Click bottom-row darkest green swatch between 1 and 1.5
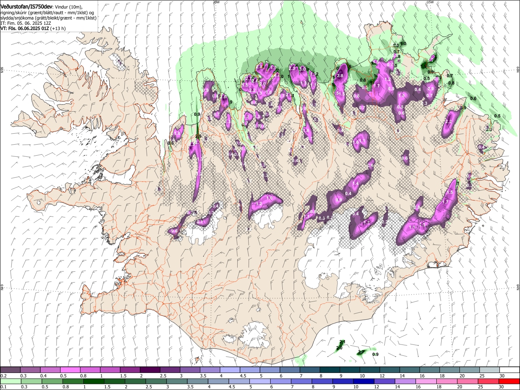This screenshot has width=520, height=390. click(x=93, y=381)
